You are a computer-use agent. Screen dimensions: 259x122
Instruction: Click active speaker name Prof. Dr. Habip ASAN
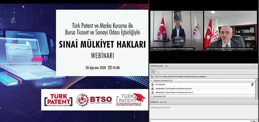pyautogui.click(x=181, y=77)
